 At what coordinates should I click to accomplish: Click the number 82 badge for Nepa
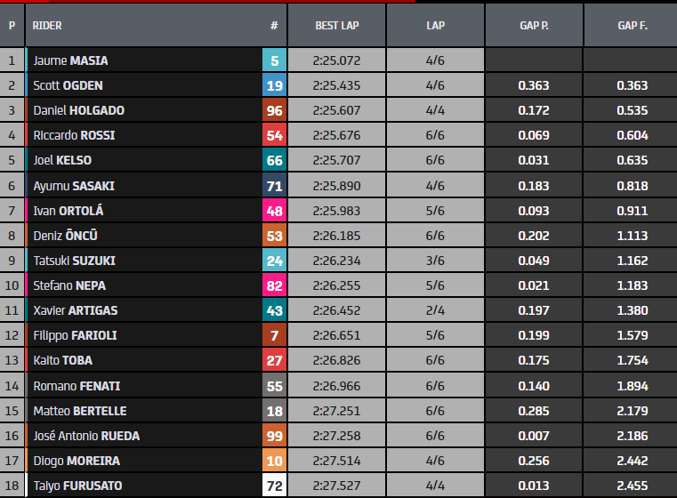[274, 285]
